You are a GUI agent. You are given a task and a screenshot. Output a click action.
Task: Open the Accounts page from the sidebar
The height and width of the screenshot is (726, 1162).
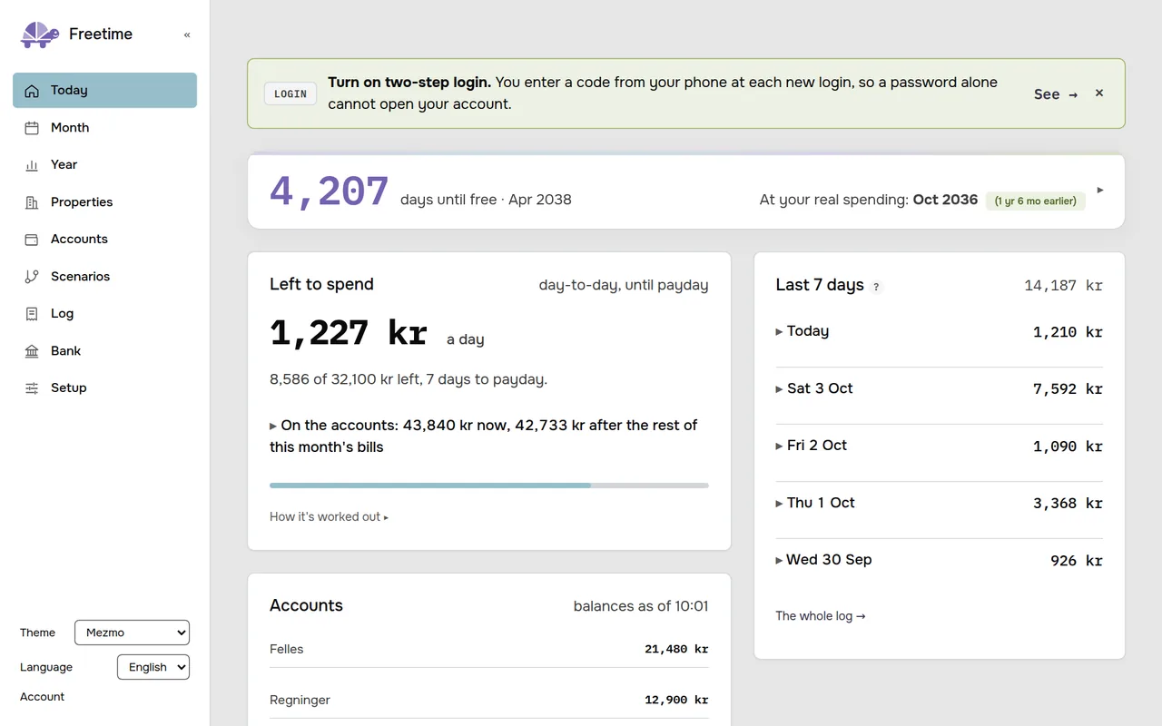click(x=104, y=240)
